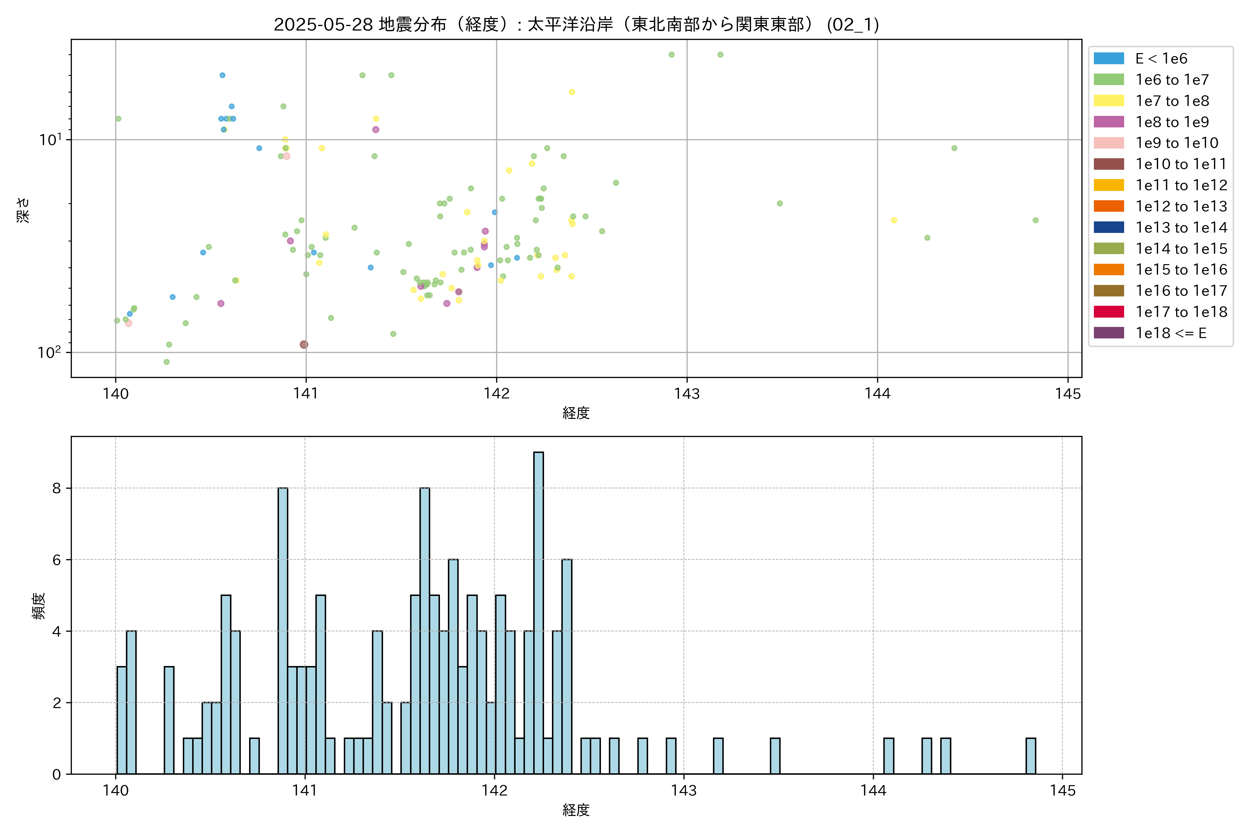Viewport: 1249px width, 833px height.
Task: Click the dark purple 1e18 <= E swatch
Action: coord(1108,333)
